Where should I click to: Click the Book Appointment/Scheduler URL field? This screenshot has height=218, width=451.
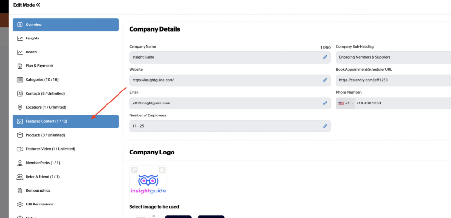pyautogui.click(x=393, y=80)
